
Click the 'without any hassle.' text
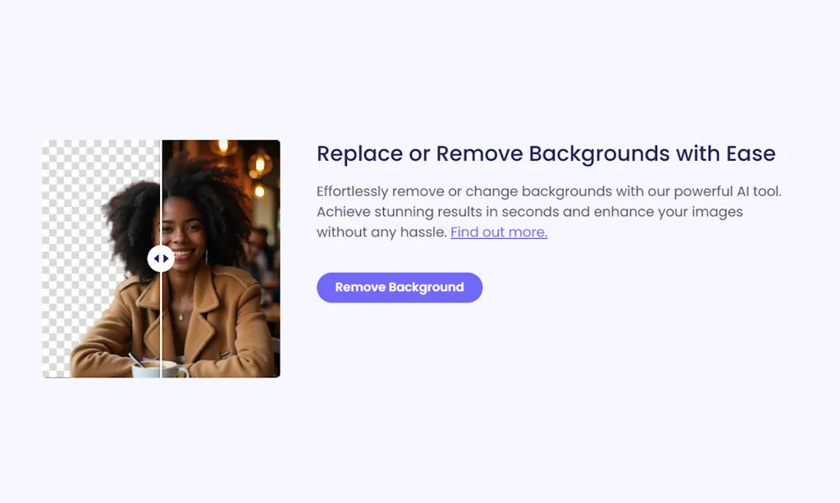tap(381, 232)
